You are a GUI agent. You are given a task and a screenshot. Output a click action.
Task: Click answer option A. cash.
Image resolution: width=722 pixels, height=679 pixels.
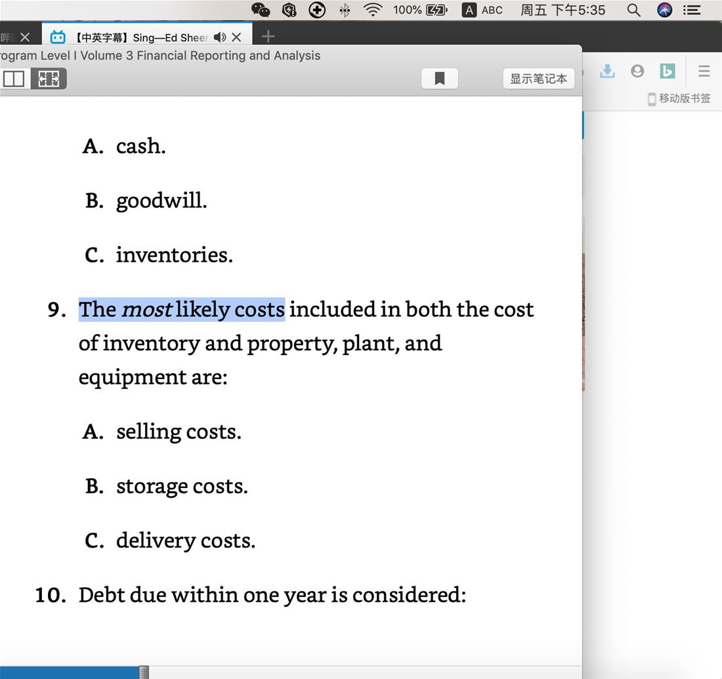pos(124,146)
